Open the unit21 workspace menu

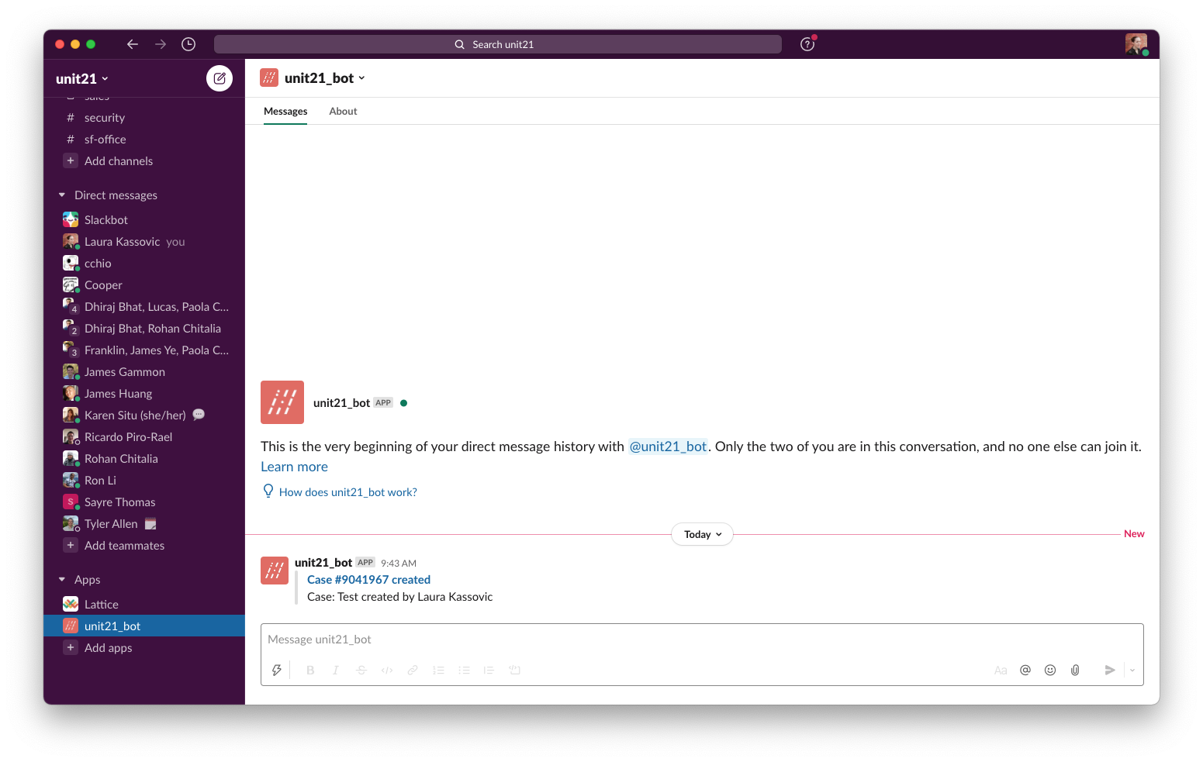pos(82,78)
